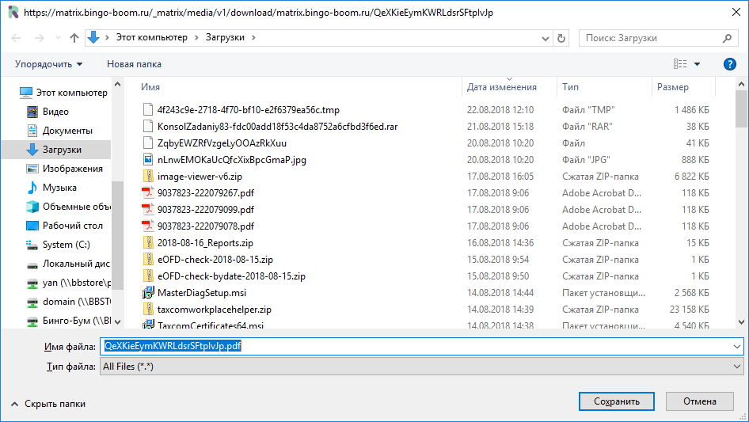Open view options dropdown arrow
The height and width of the screenshot is (422, 749).
pyautogui.click(x=697, y=64)
